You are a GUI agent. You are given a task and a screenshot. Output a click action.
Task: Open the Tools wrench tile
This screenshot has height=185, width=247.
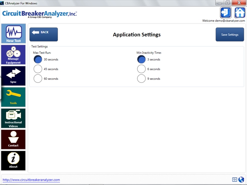14,97
